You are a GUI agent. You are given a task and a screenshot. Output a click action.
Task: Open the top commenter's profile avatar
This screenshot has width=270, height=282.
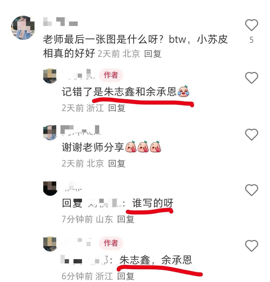(23, 27)
